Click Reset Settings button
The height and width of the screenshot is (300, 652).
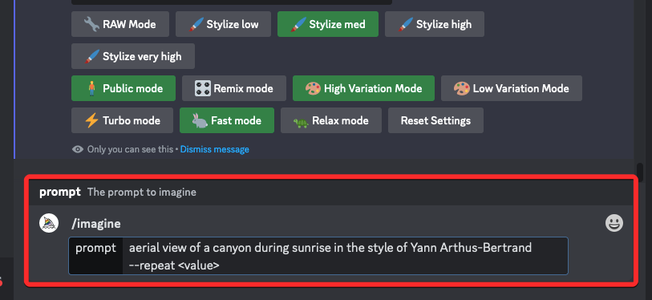tap(435, 120)
